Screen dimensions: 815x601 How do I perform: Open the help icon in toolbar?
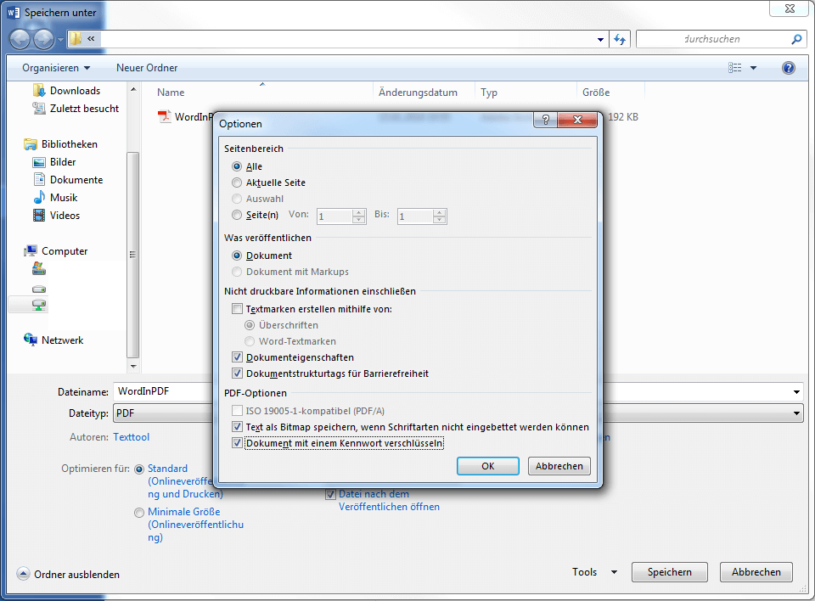coord(788,68)
